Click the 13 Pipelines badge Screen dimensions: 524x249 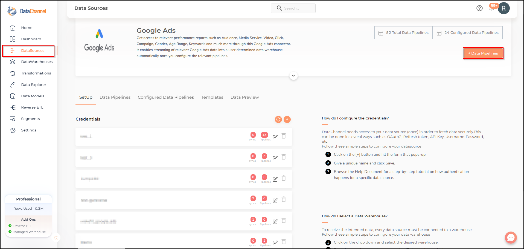coord(264,135)
